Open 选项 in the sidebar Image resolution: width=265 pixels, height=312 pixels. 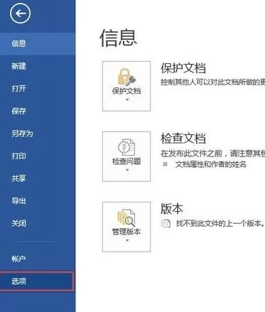pos(37,281)
